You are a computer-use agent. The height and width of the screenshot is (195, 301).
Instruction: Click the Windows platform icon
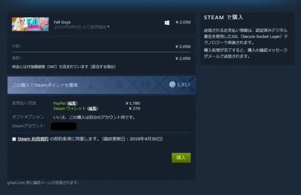167,22
